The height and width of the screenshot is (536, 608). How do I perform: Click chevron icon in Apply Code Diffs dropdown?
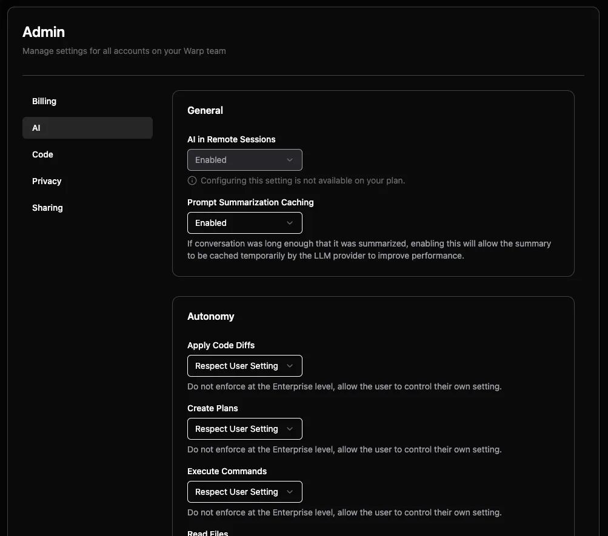click(290, 366)
